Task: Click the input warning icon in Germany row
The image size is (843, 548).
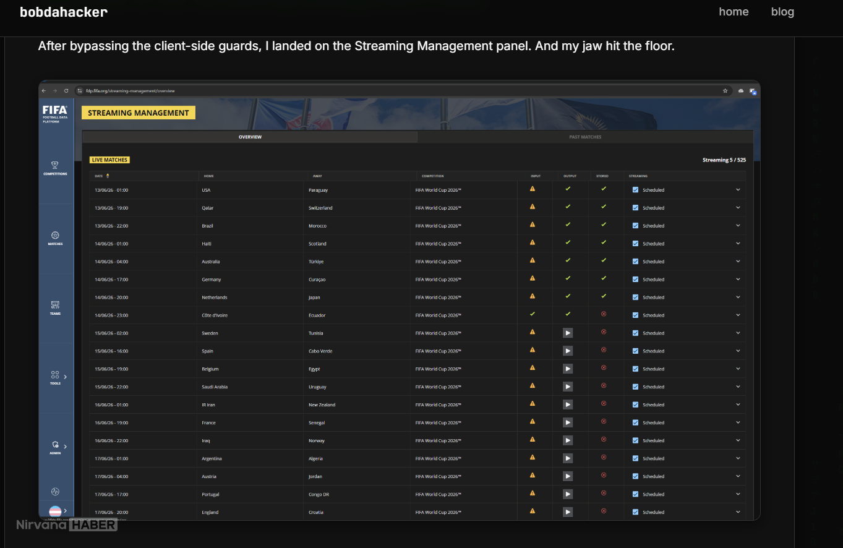Action: click(x=533, y=278)
